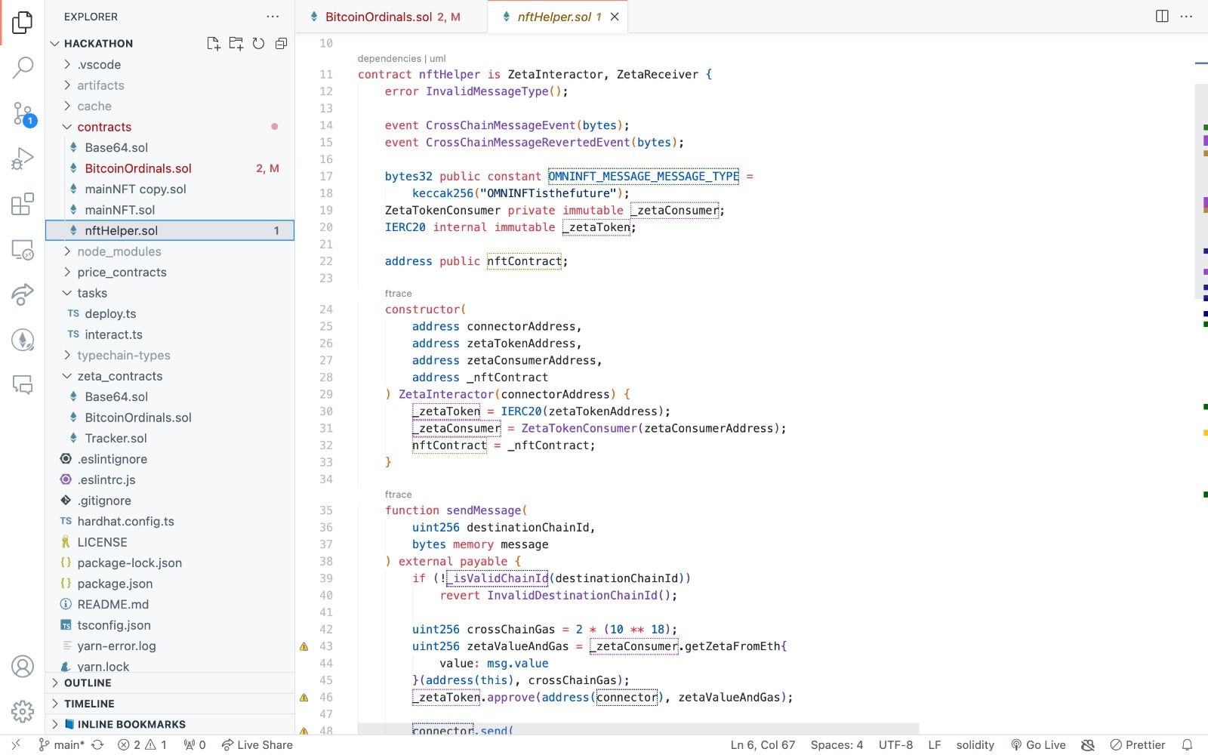
Task: Open Source Control view with badge
Action: (23, 114)
